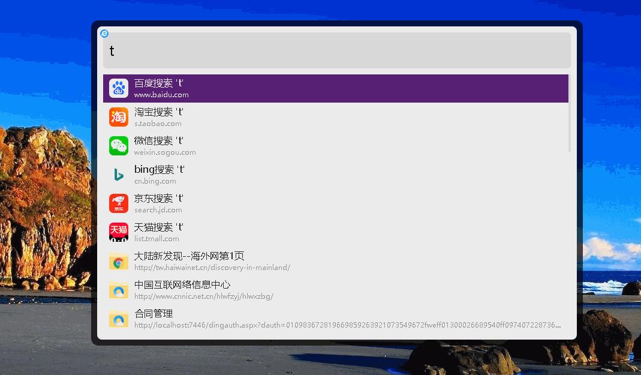Click the Baidu search icon
The width and height of the screenshot is (641, 375).
pos(118,88)
